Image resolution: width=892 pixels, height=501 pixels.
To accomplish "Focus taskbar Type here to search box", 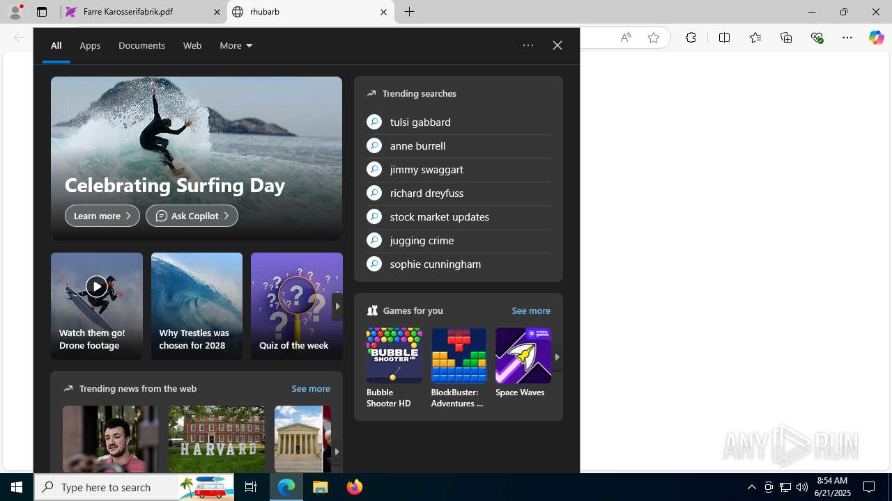I will coord(134,487).
